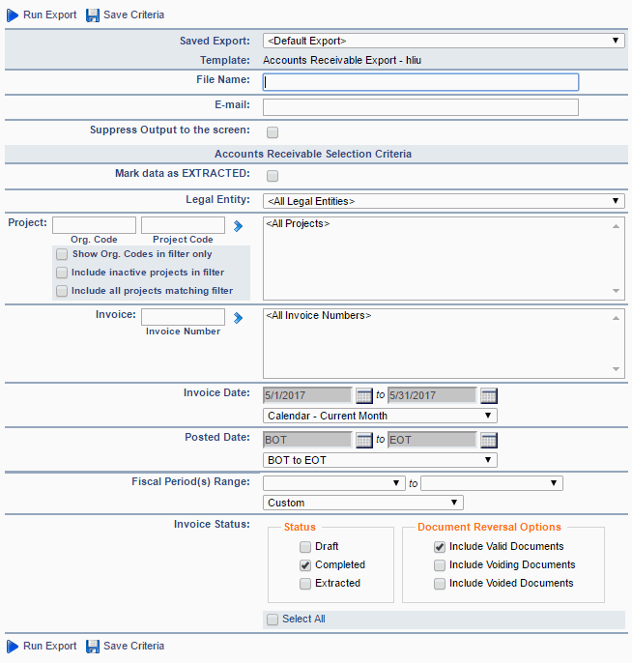The height and width of the screenshot is (663, 632).
Task: Click Posted Date EOT field
Action: [x=432, y=440]
